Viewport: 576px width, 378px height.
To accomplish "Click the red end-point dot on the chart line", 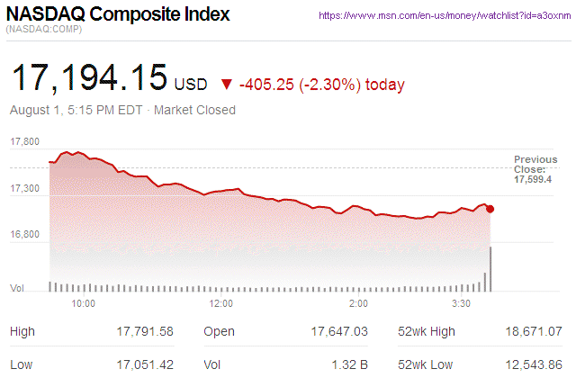I will point(490,209).
